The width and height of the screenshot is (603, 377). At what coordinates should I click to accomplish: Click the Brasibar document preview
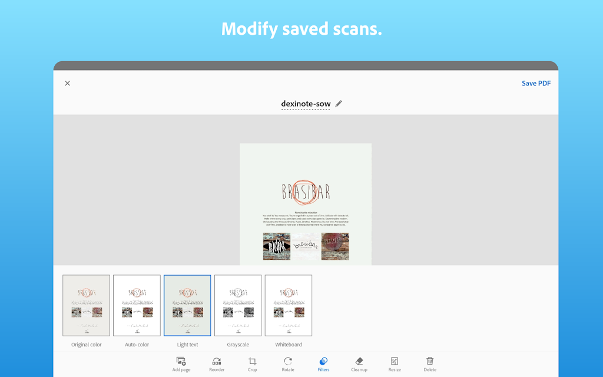(x=306, y=204)
